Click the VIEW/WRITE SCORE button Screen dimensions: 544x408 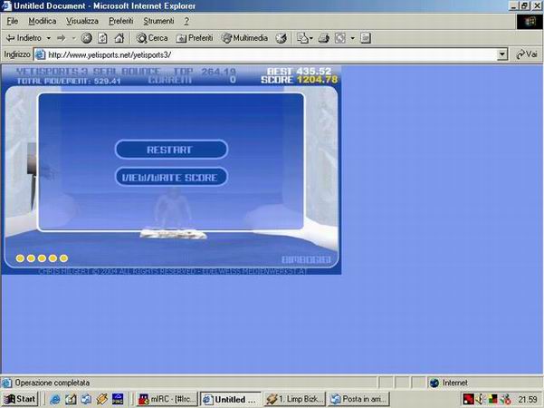click(171, 177)
